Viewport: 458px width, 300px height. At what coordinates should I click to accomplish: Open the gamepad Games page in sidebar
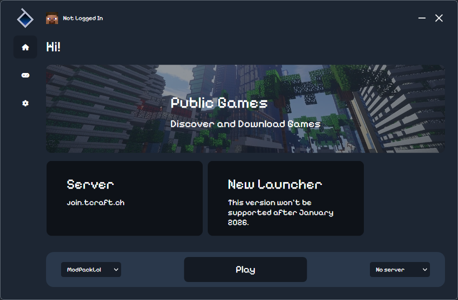click(26, 75)
